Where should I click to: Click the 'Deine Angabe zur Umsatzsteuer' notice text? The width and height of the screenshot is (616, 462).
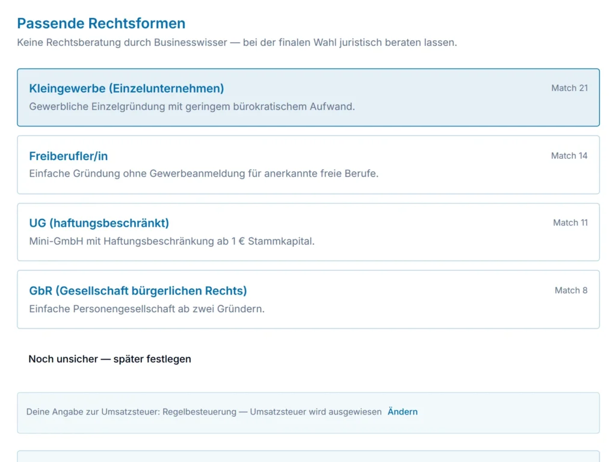click(204, 411)
